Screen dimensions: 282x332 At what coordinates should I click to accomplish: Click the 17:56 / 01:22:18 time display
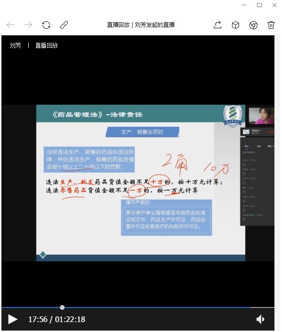pyautogui.click(x=57, y=319)
